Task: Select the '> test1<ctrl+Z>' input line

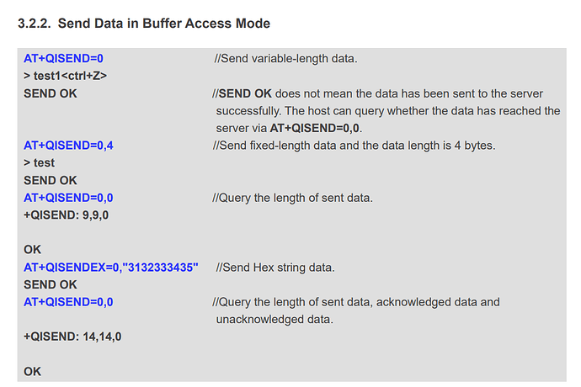Action: [65, 76]
